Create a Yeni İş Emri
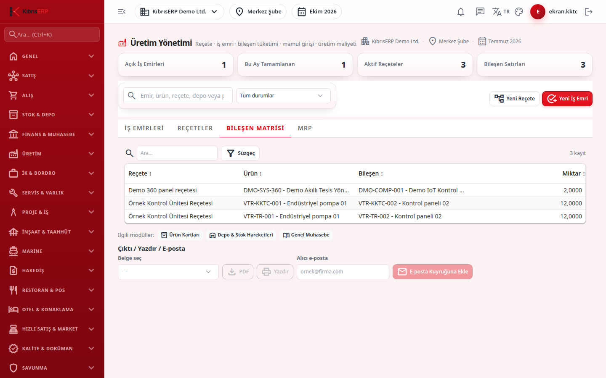 pyautogui.click(x=567, y=99)
